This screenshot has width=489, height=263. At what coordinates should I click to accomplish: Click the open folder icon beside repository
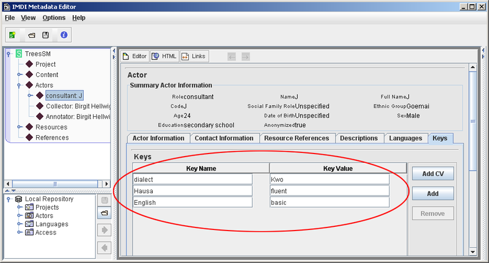coord(104,213)
